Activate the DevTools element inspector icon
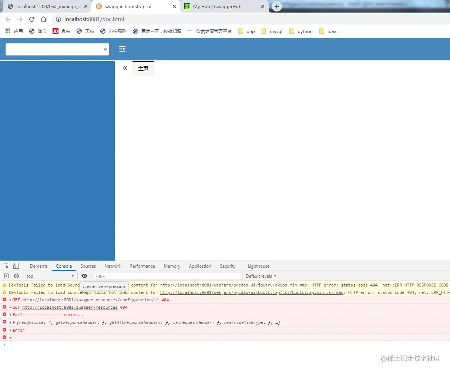Image resolution: width=450 pixels, height=372 pixels. coord(6,266)
